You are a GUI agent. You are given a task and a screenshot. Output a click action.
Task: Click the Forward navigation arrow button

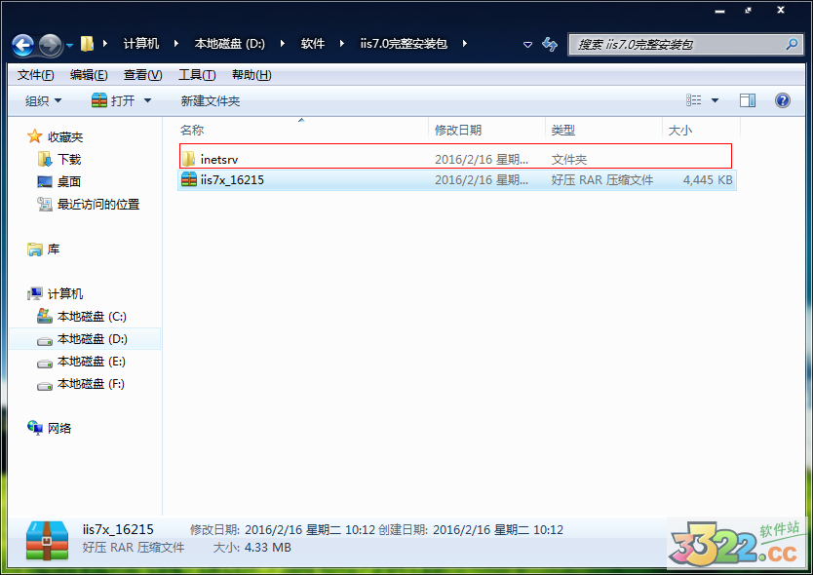tap(51, 45)
